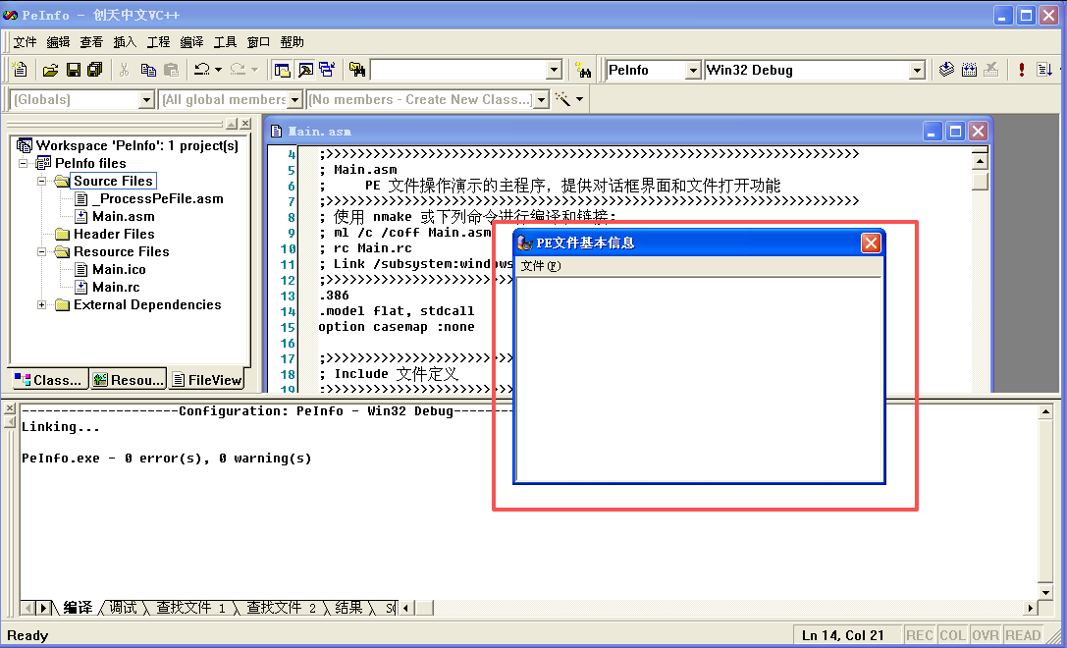
Task: Run program with red exclamation icon
Action: 1022,70
